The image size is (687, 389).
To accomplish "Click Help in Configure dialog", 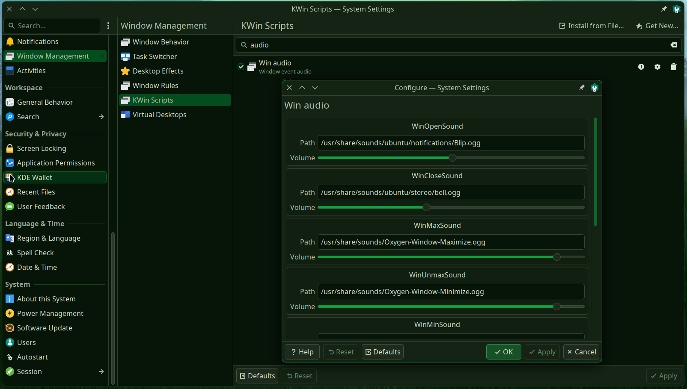I will point(302,352).
